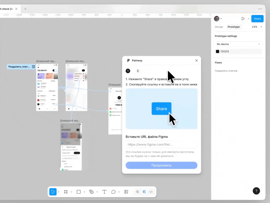Viewport: 270px width, 203px height.
Task: Select the Move tool in bottom toolbar
Action: [53, 192]
